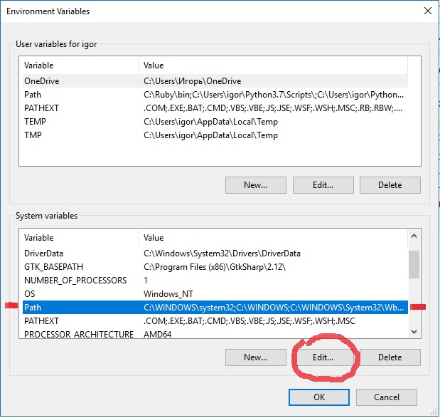Click New... under System variables
Screen dimensions: 440x418
[x=256, y=357]
